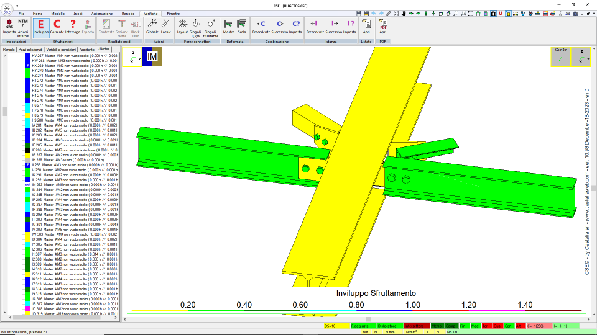Select the Inviluppo exploitation envelope button
The width and height of the screenshot is (597, 335).
click(x=41, y=27)
